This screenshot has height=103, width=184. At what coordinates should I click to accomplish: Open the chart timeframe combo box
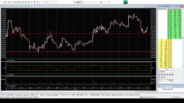pos(79,2)
